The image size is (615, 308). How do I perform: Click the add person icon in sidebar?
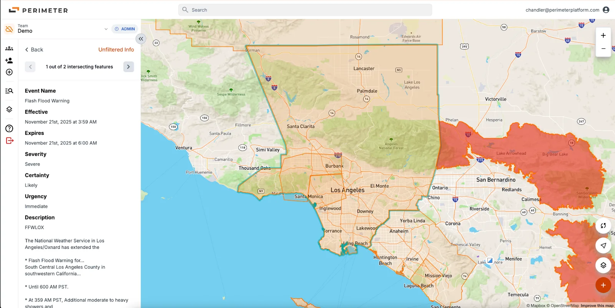9,60
